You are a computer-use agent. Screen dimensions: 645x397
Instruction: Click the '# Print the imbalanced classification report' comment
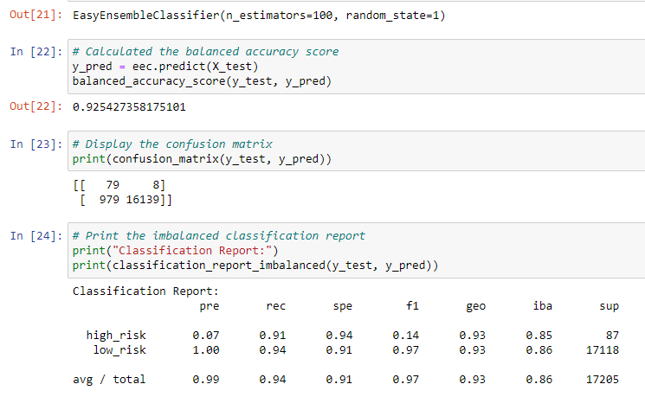[219, 236]
